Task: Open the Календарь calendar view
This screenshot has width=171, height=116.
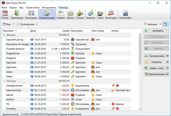Action: point(31,15)
